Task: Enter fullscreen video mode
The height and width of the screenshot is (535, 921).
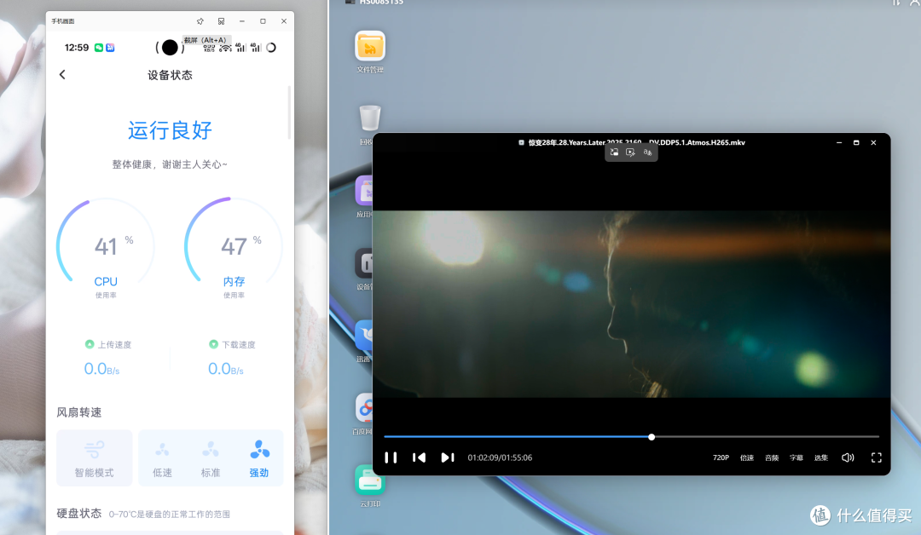Action: (x=877, y=457)
